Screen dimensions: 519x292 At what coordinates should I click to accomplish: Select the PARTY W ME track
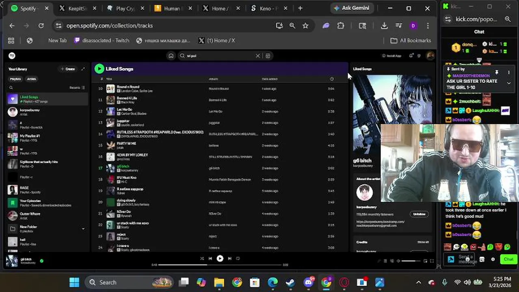point(219,145)
